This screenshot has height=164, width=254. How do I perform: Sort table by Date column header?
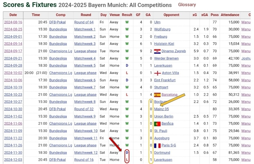pyautogui.click(x=13, y=15)
